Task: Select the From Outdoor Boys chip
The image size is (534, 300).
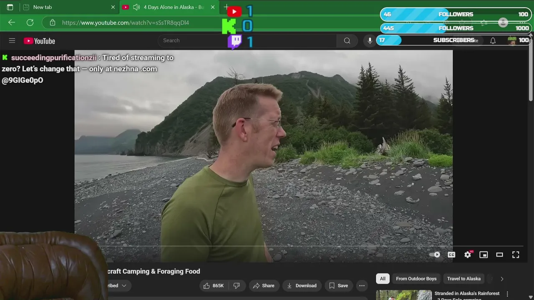Action: point(416,279)
